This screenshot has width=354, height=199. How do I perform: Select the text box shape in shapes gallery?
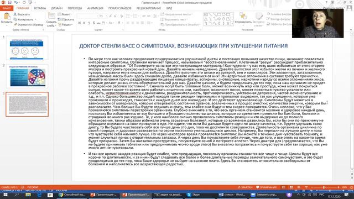(x=206, y=15)
